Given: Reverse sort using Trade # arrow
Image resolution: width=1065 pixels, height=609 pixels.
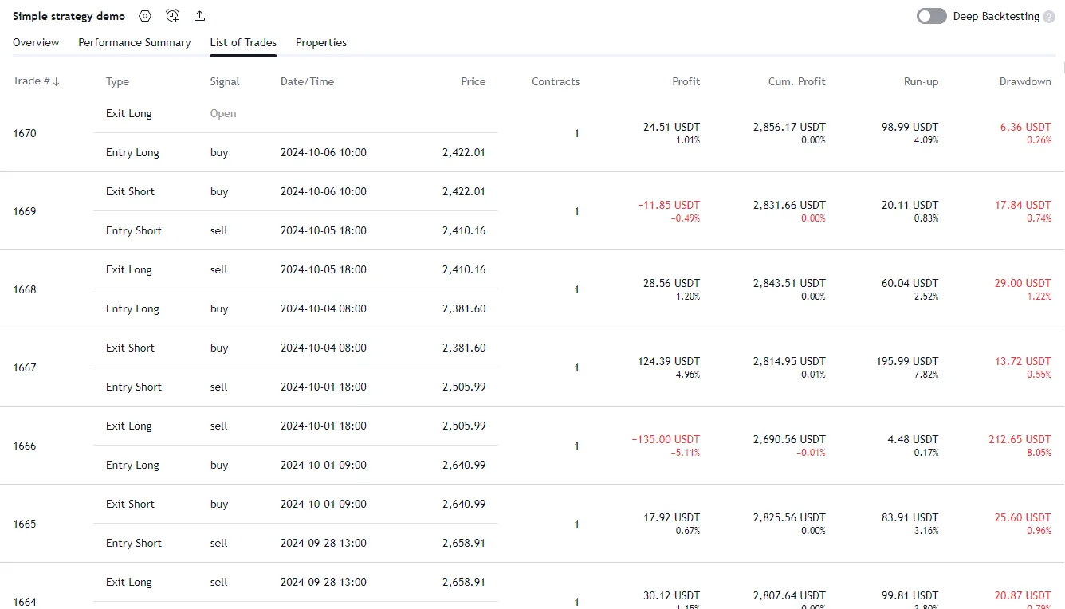Looking at the screenshot, I should 57,81.
